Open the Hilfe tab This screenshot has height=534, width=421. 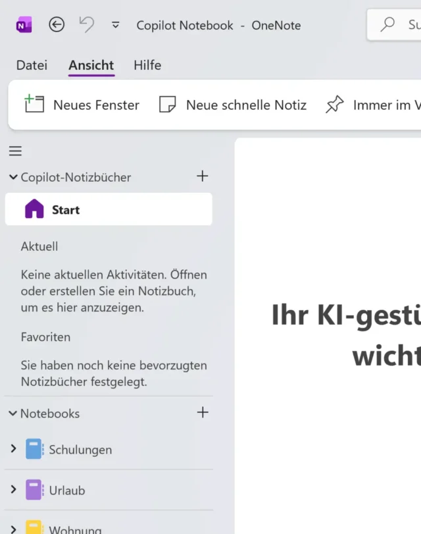[x=147, y=65]
